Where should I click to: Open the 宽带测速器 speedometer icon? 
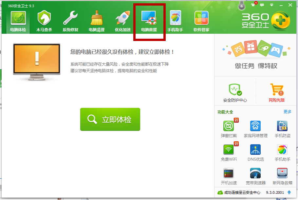255,173
